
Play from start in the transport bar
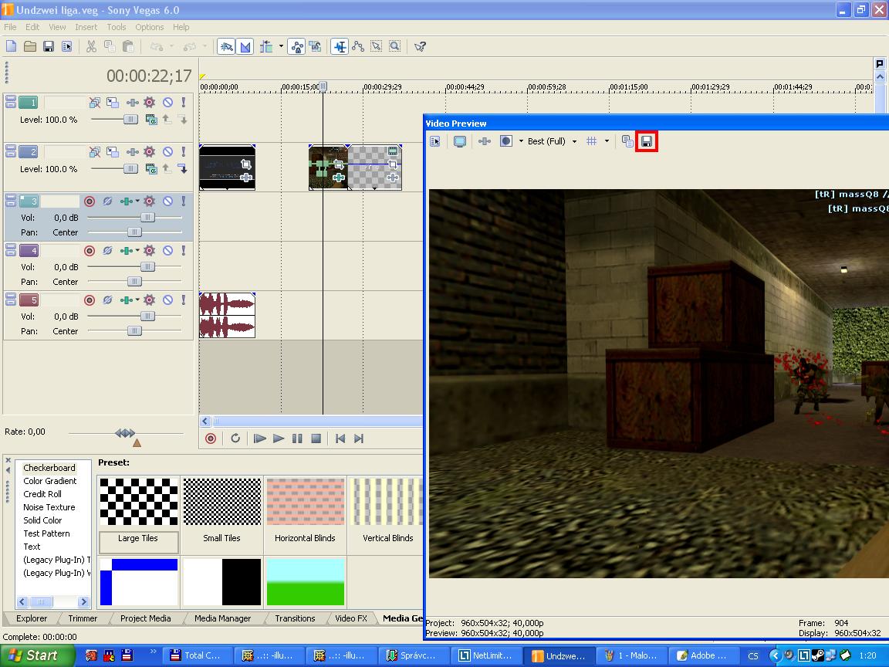tap(259, 438)
